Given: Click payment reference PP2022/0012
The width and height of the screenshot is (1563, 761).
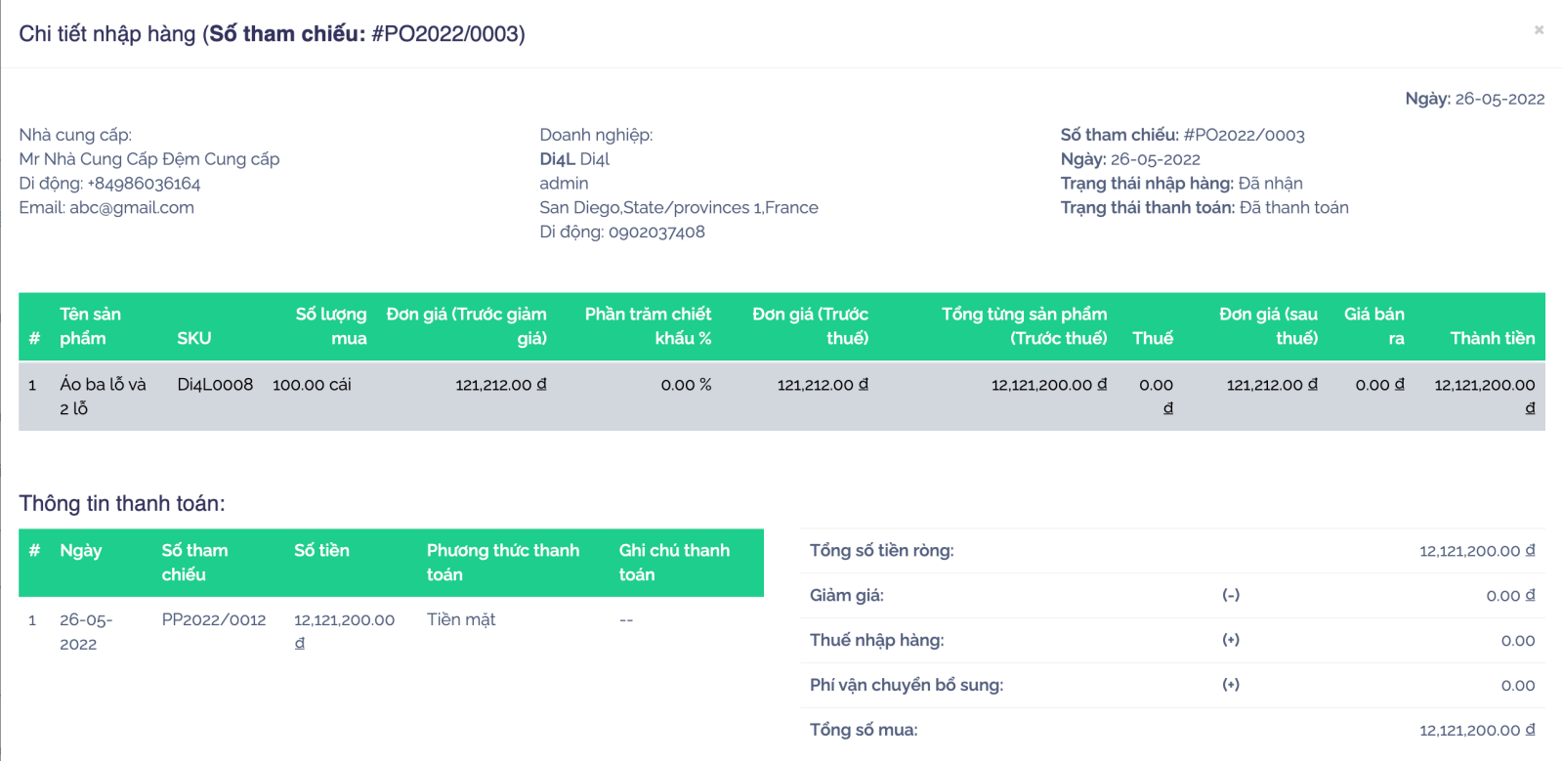Looking at the screenshot, I should pyautogui.click(x=214, y=619).
